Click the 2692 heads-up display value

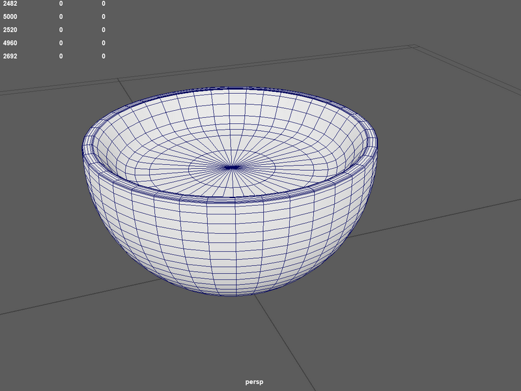point(10,56)
